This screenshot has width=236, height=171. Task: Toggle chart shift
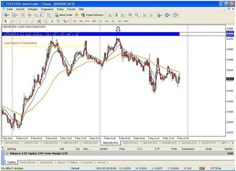tap(151, 15)
